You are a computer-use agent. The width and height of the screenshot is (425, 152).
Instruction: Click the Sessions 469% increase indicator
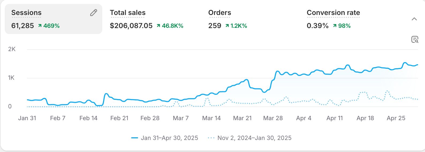click(49, 26)
